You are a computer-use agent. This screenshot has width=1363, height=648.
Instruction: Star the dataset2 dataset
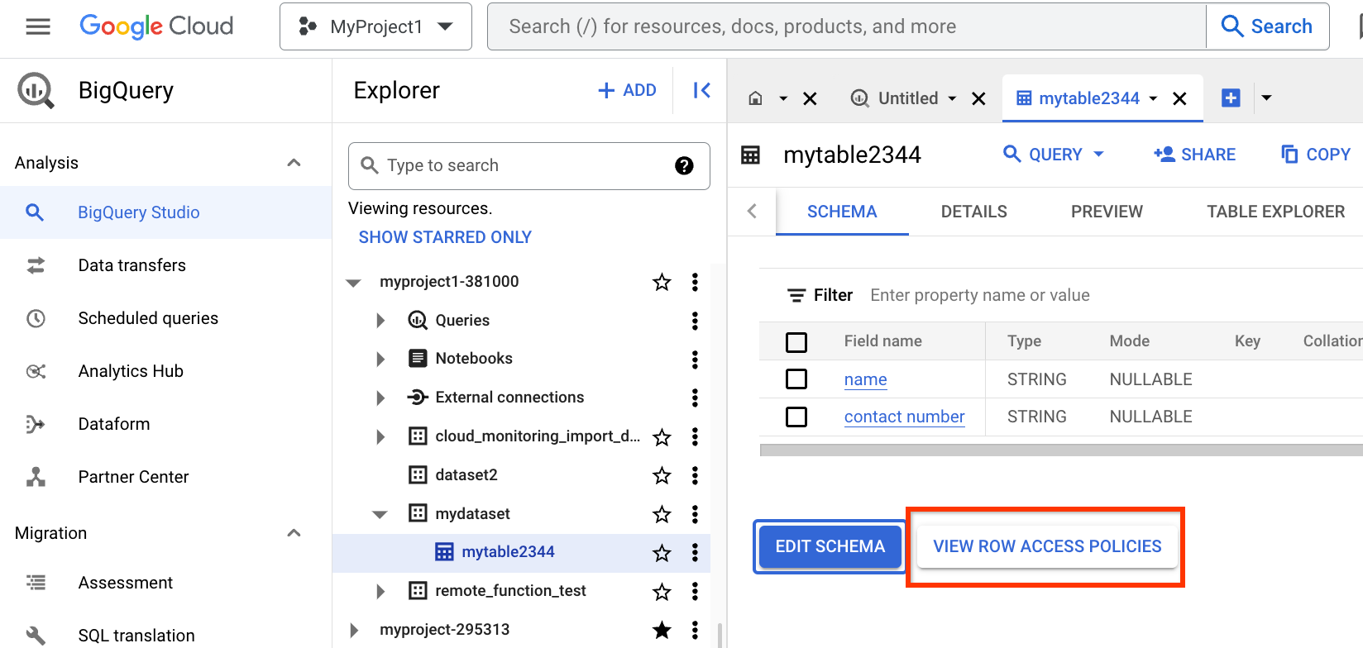pos(662,475)
